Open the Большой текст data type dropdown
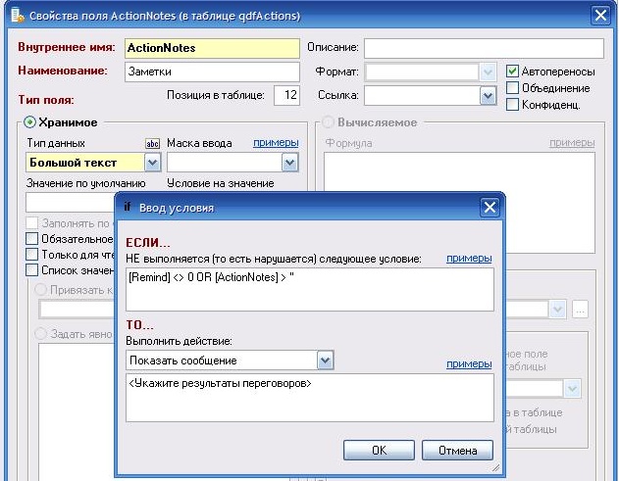The image size is (619, 481). tap(151, 163)
